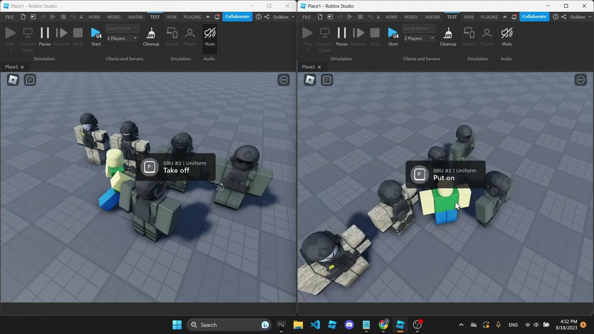Click taskbar Search box

[230, 325]
